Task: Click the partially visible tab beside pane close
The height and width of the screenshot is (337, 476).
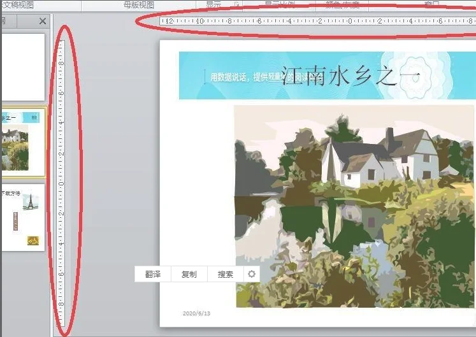Action: coord(3,21)
